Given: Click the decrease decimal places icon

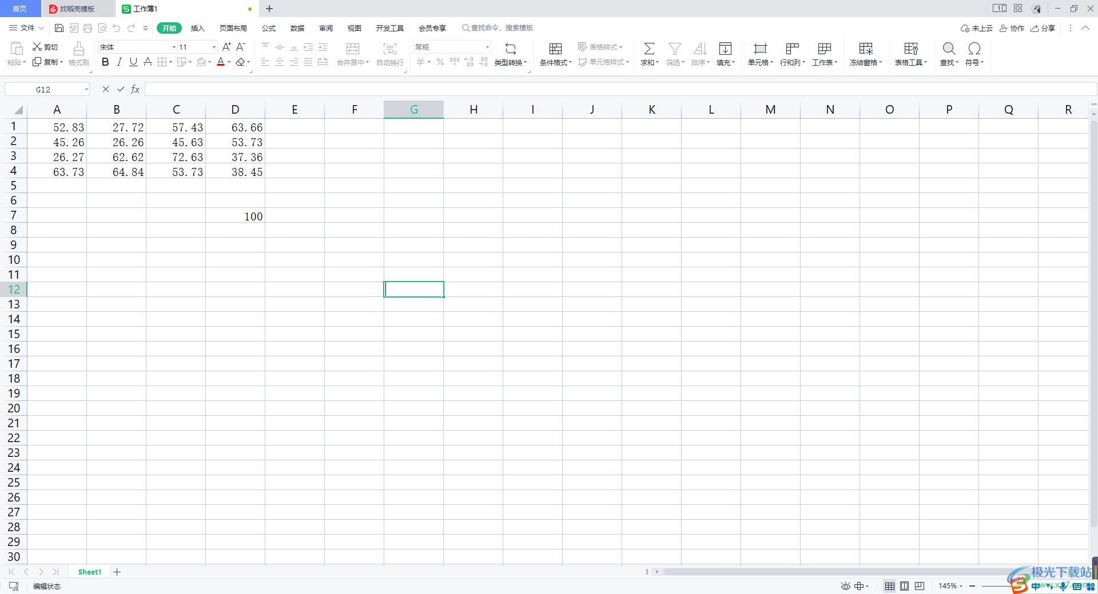Looking at the screenshot, I should (484, 62).
